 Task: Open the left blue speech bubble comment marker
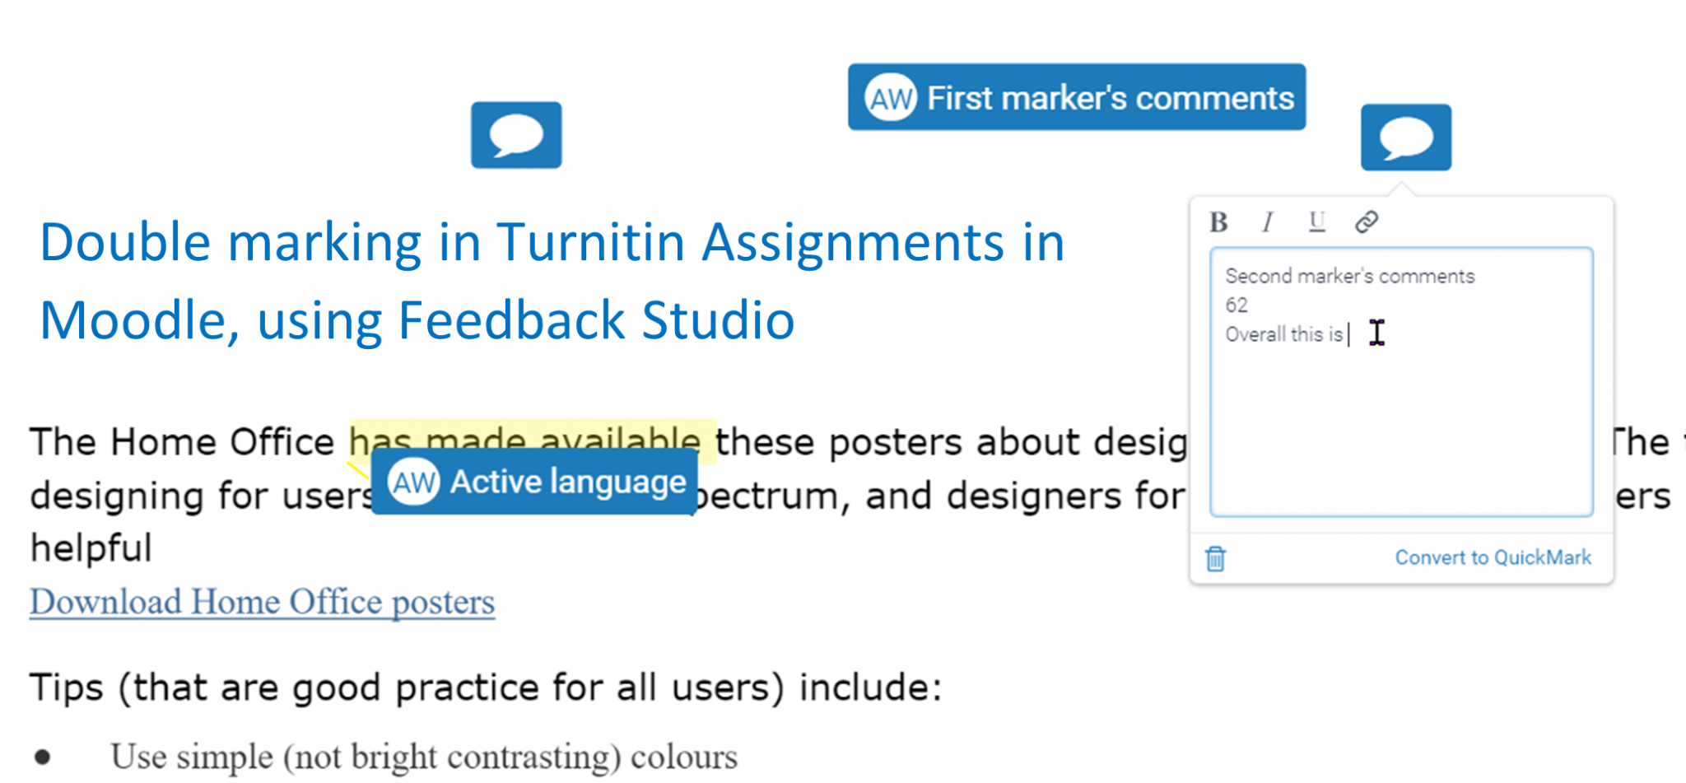515,135
